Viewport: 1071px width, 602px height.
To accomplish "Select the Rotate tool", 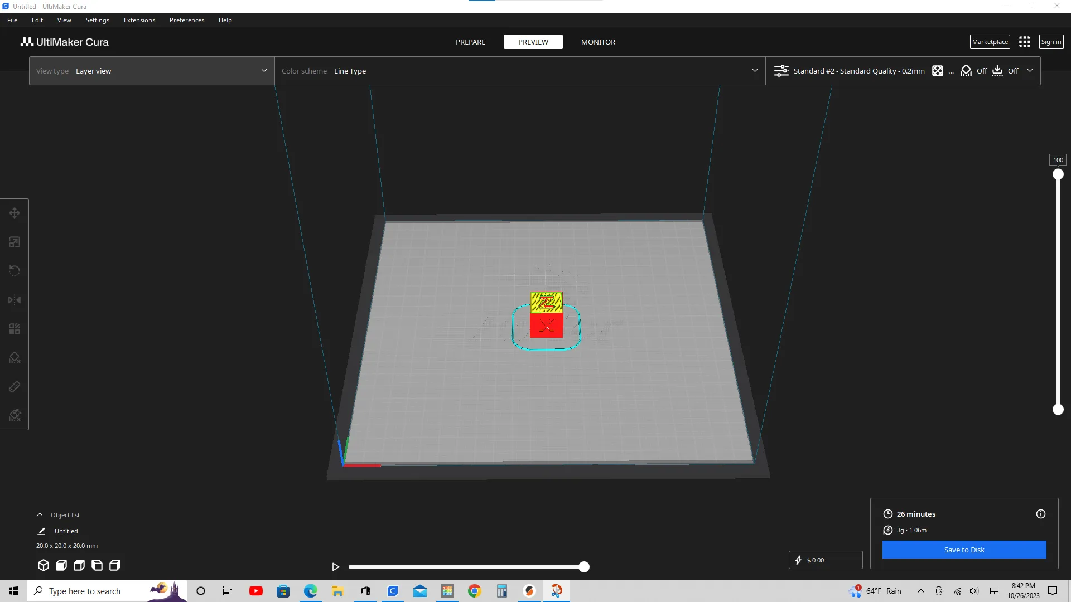I will [14, 270].
